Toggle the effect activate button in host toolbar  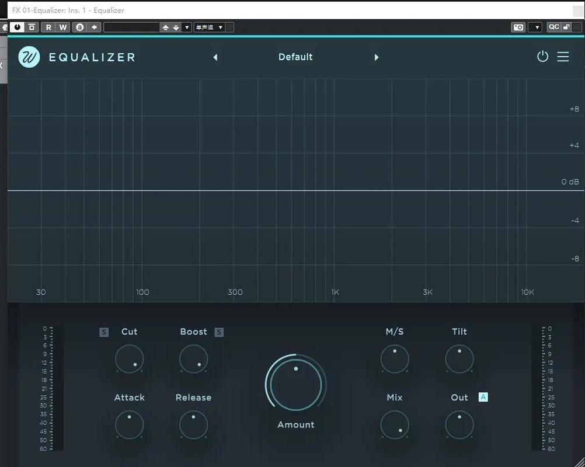point(17,27)
